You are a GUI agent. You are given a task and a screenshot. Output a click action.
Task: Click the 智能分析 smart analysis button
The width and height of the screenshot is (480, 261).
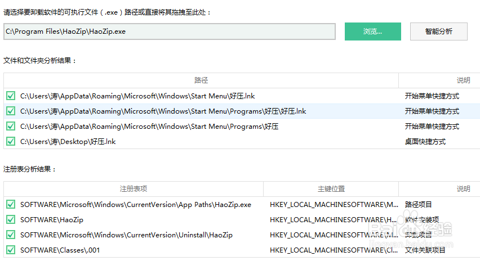pyautogui.click(x=439, y=31)
